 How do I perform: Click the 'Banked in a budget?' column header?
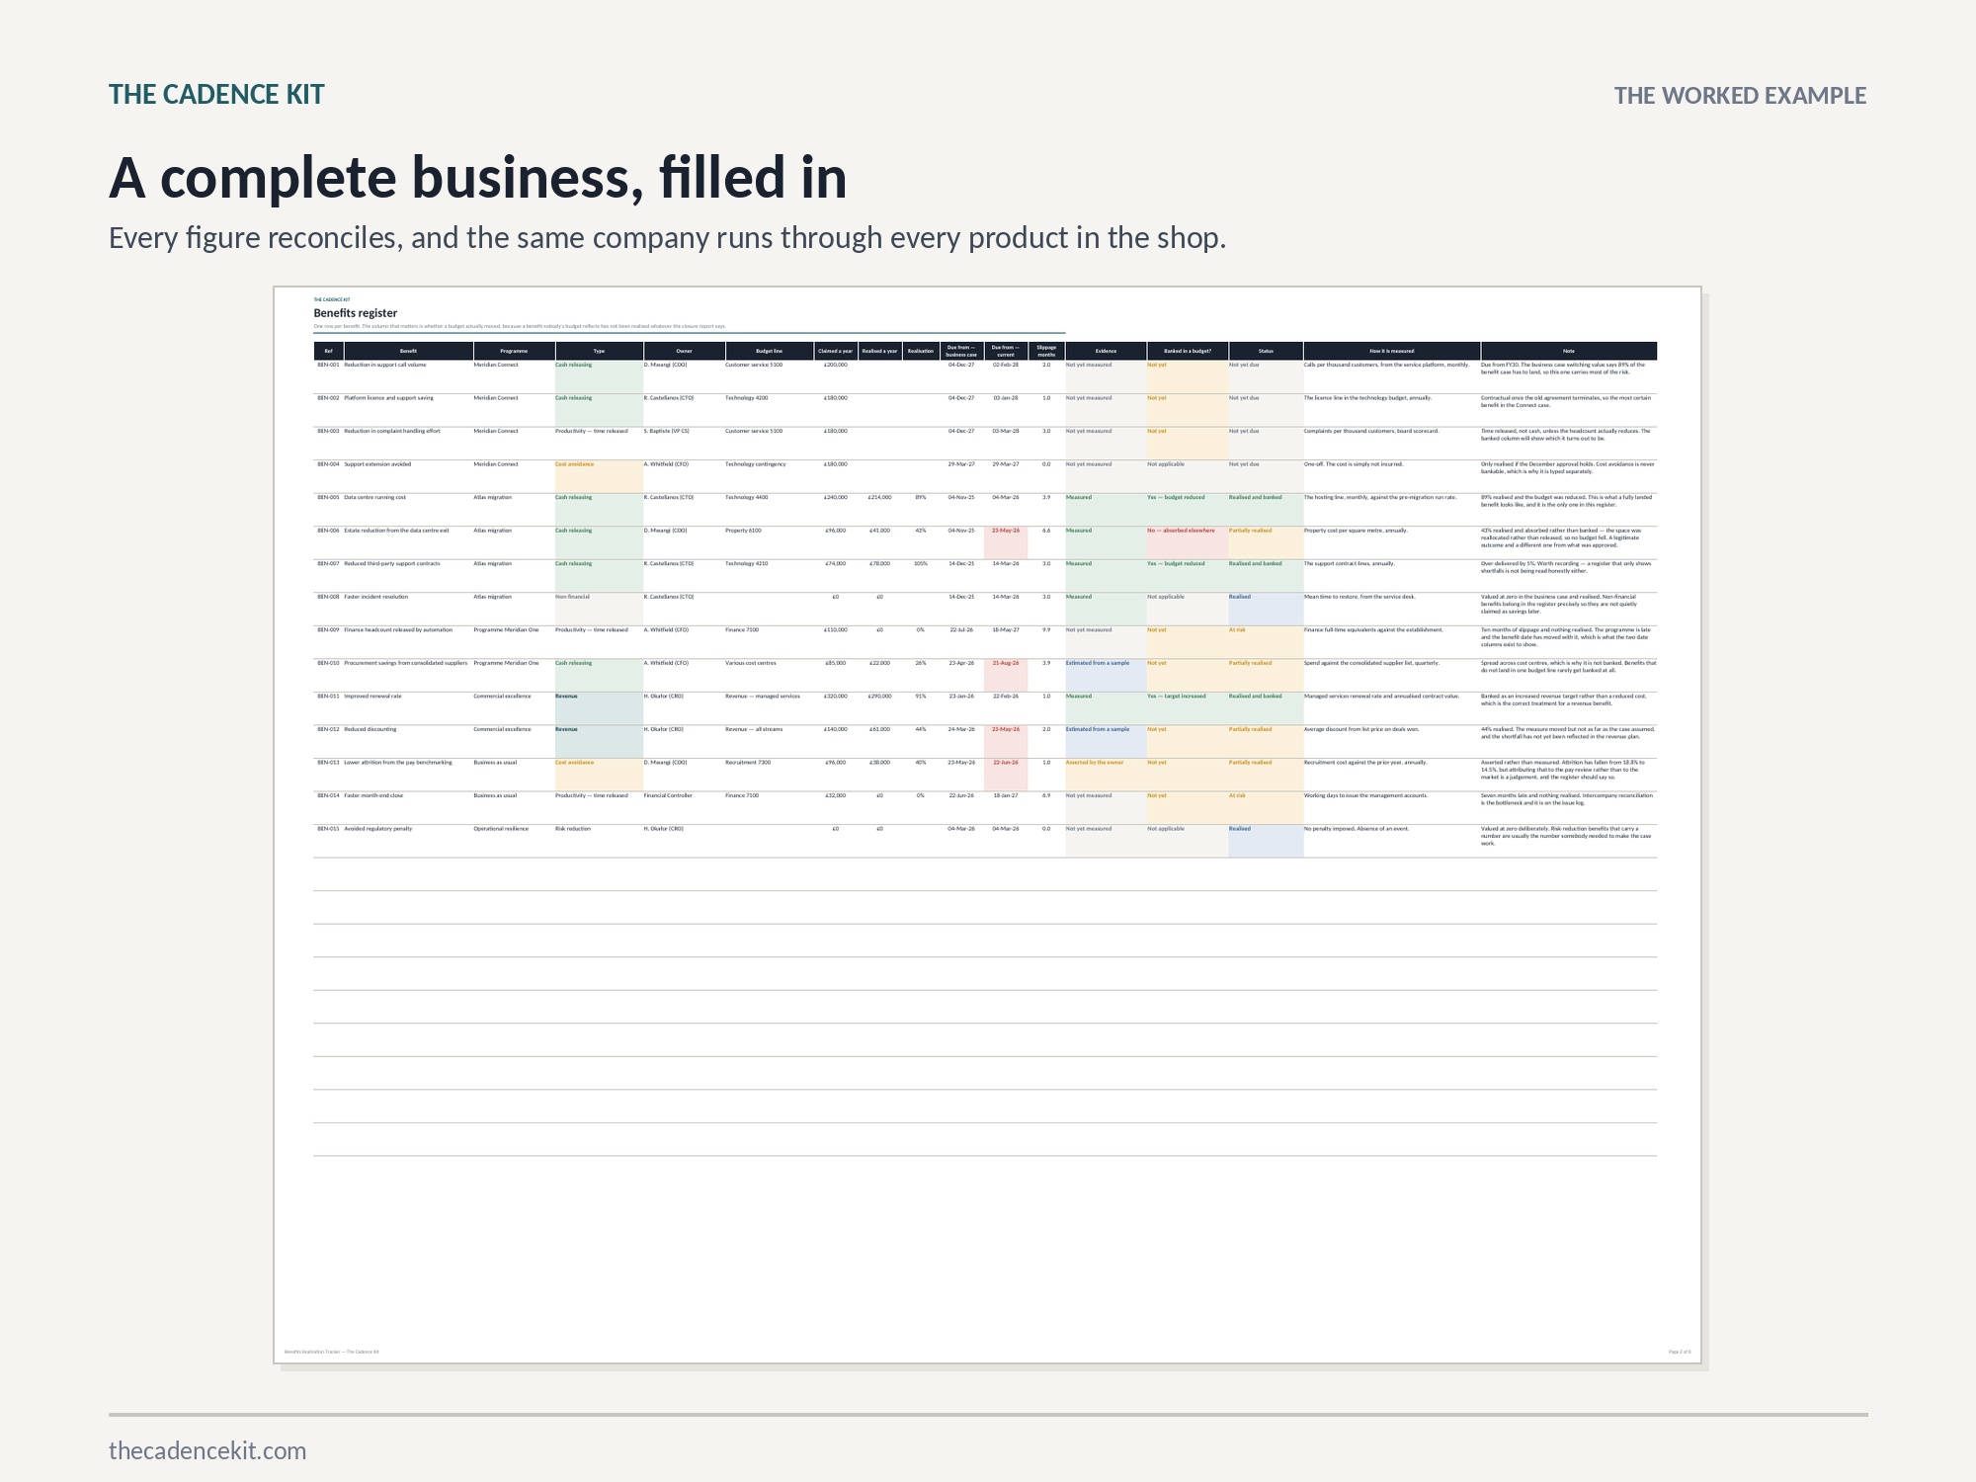point(1188,351)
